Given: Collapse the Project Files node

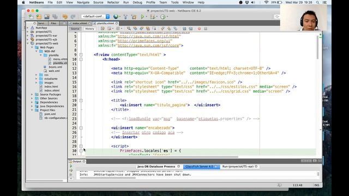Looking at the screenshot, I should (x=32, y=110).
